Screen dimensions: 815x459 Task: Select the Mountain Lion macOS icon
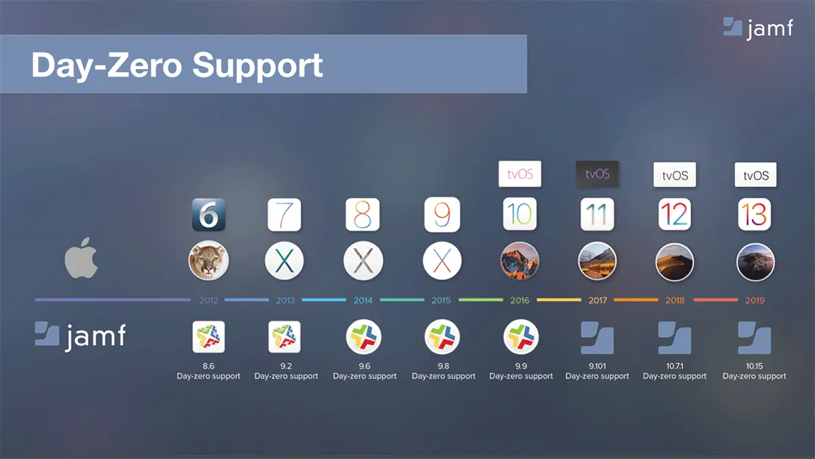209,262
